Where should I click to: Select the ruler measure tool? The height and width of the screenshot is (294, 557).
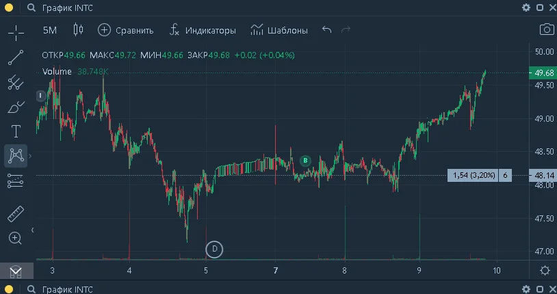(x=16, y=214)
